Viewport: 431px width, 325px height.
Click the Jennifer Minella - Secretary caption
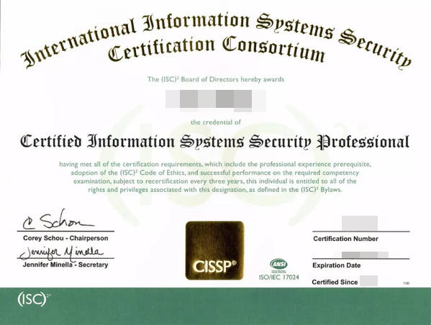[65, 265]
